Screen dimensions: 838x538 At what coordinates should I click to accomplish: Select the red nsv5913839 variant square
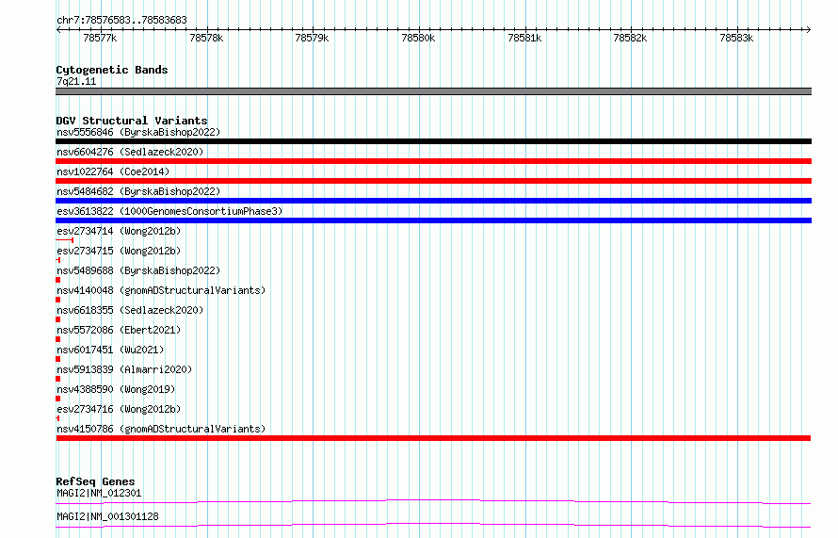click(57, 379)
